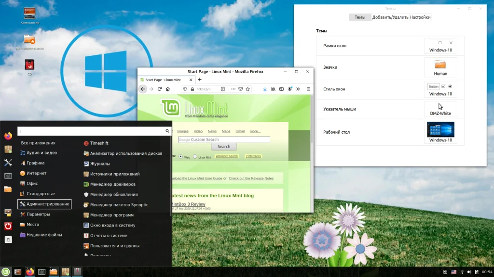
Task: Go to Firefox home page
Action: coord(168,89)
